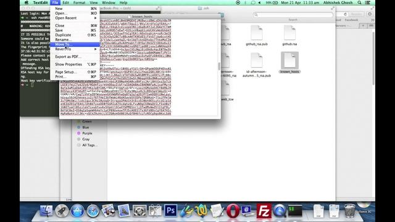Expand the Revert To submenu
Screen dimensions: 395x222
coord(75,49)
